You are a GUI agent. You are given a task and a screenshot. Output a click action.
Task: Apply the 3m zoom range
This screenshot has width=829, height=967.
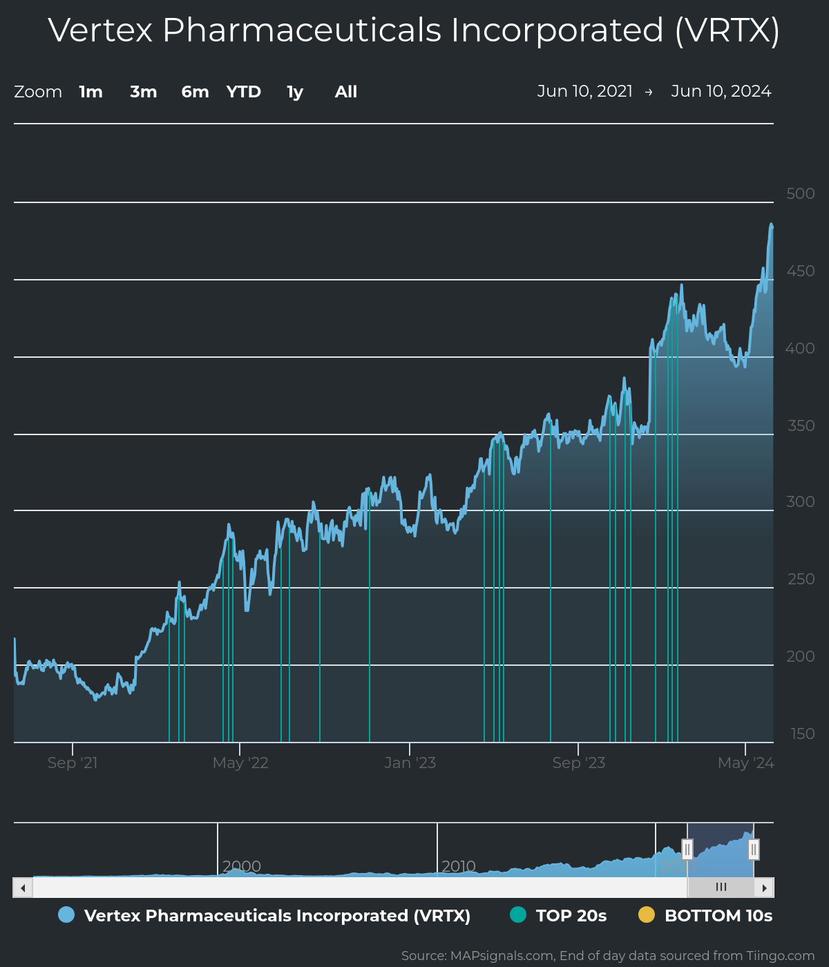[x=143, y=91]
